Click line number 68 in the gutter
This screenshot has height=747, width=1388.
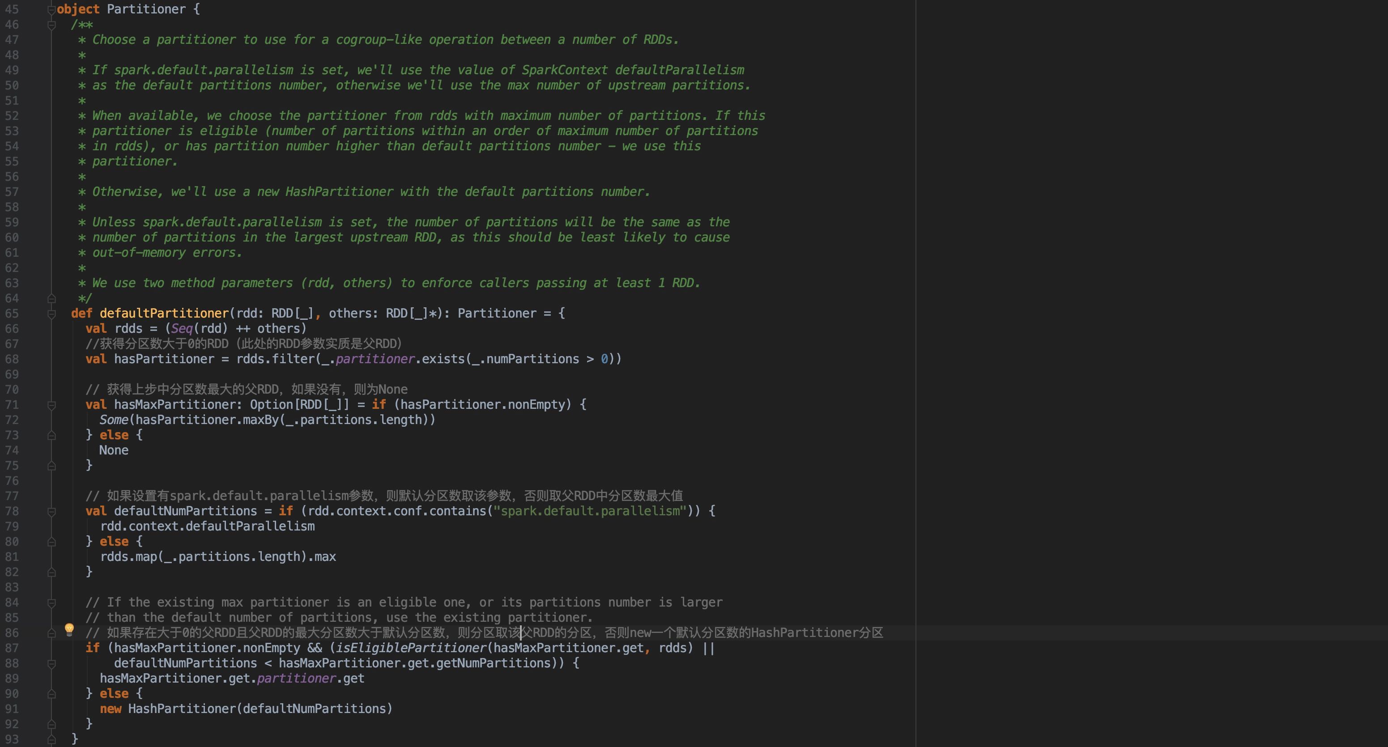12,359
